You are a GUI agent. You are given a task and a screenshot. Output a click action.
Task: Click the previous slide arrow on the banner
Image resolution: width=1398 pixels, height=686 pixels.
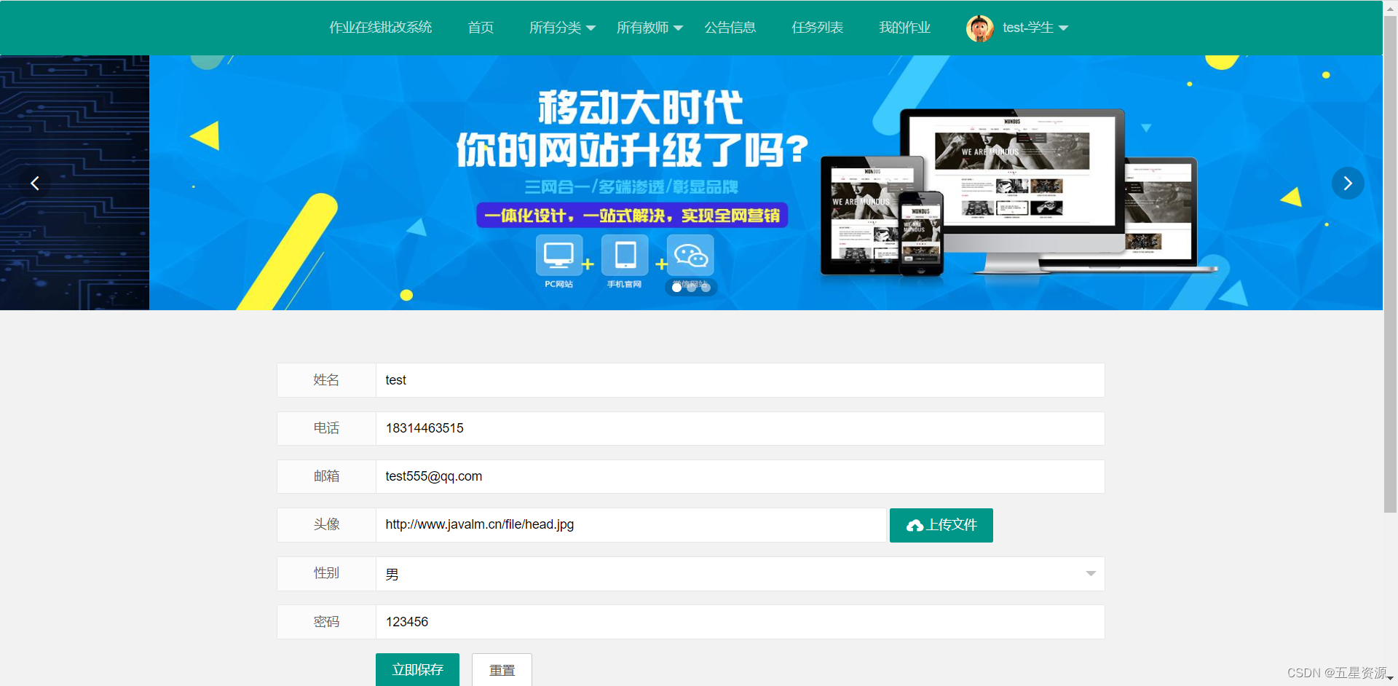click(34, 183)
